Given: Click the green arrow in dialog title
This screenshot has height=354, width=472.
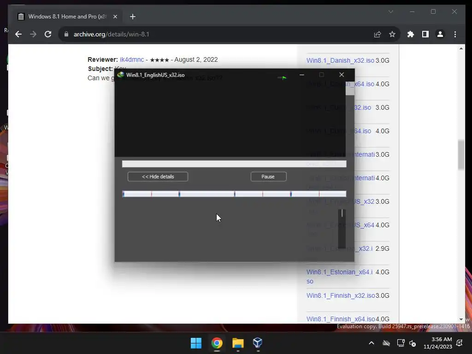Looking at the screenshot, I should point(282,77).
